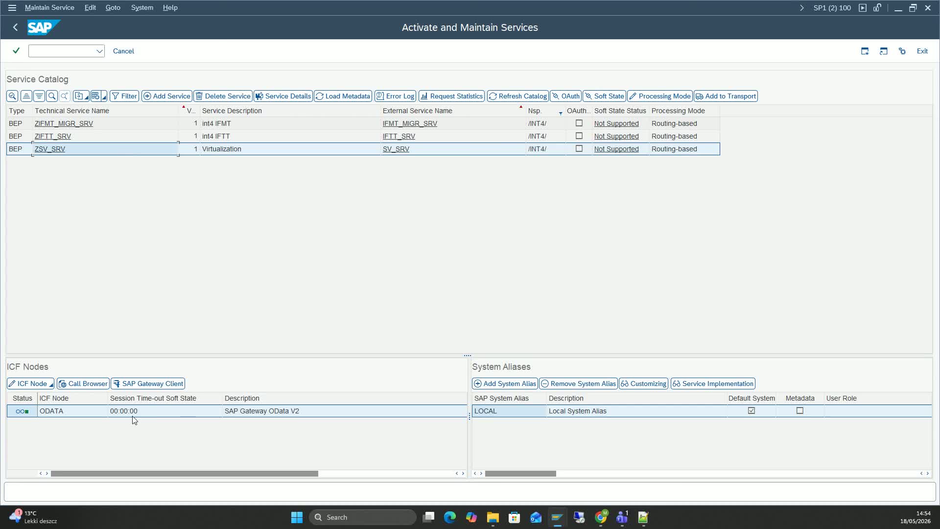Click Add to Transport button
Screen dimensions: 940x529
726,96
